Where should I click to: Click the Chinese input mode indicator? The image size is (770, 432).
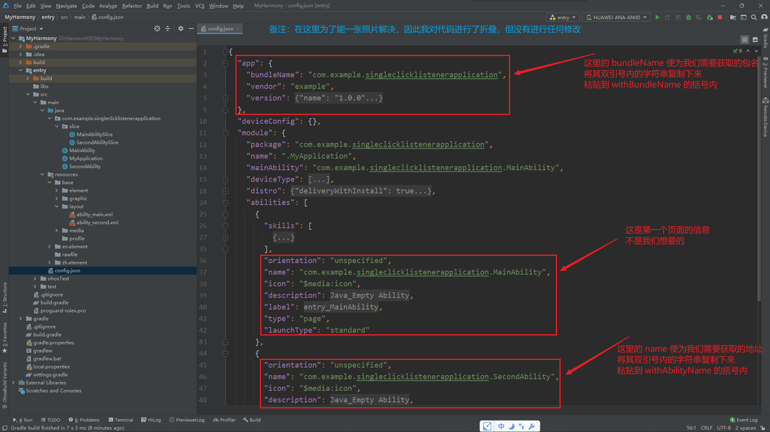(501, 426)
